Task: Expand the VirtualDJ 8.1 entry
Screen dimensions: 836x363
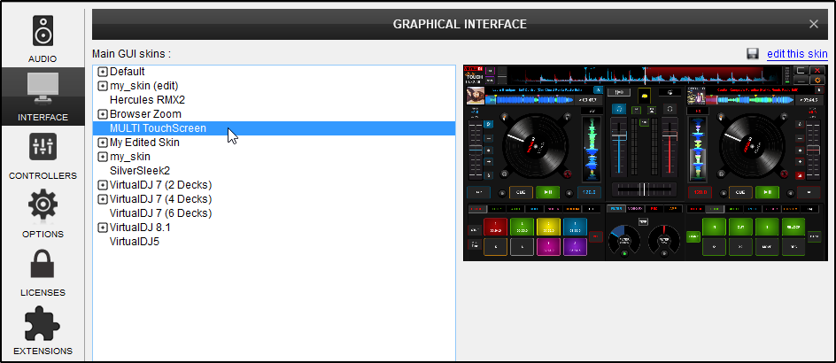Action: point(103,228)
